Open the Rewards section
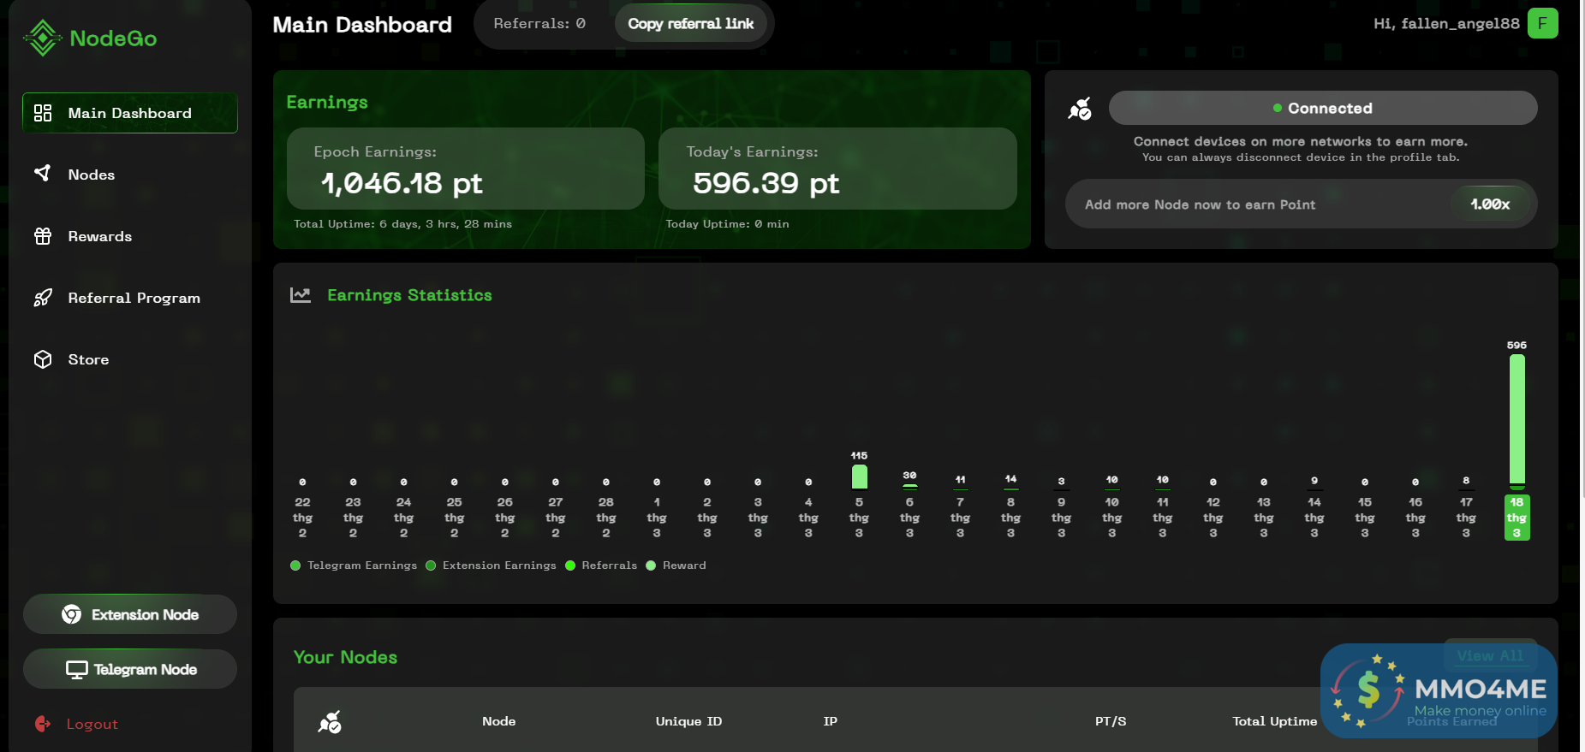 [x=130, y=236]
